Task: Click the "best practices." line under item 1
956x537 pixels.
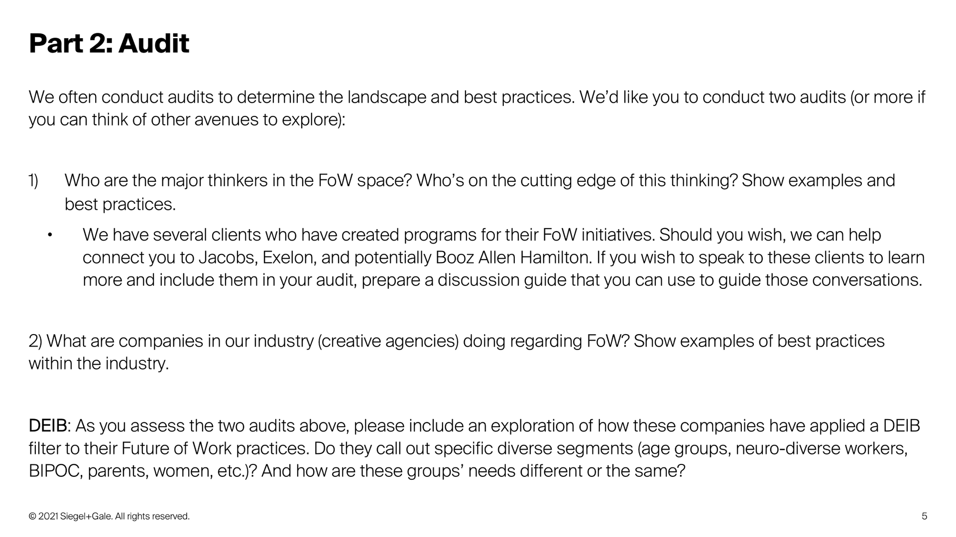Action: (x=120, y=204)
